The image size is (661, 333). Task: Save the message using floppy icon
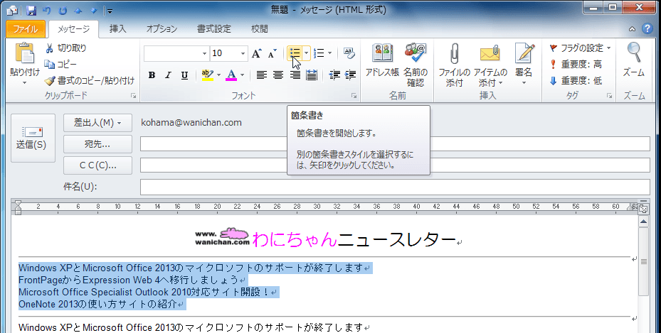pos(31,11)
